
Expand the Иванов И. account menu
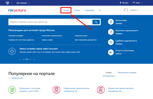click(x=135, y=10)
